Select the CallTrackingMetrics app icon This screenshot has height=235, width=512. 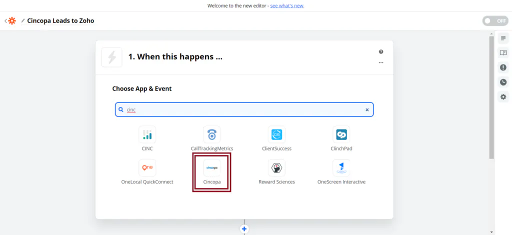(212, 134)
